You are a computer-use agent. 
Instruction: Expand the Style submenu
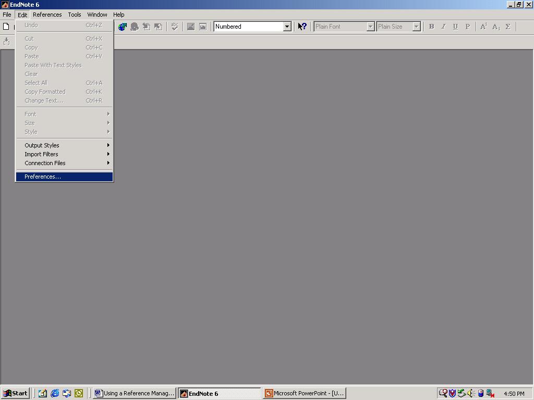64,132
